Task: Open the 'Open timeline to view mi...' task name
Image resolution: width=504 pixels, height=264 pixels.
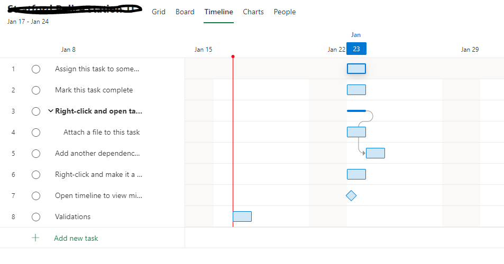Action: coord(98,195)
